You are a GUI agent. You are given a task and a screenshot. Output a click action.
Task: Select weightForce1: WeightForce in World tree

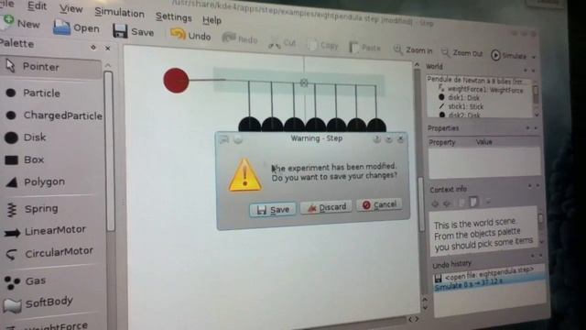point(482,90)
